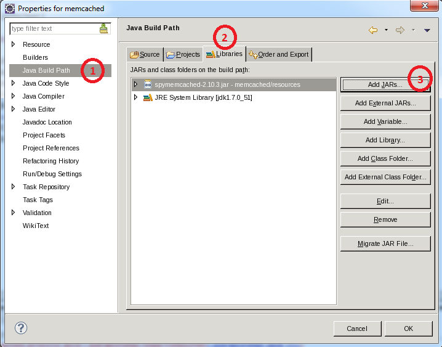Click the help question mark icon
The height and width of the screenshot is (347, 442).
tap(21, 328)
